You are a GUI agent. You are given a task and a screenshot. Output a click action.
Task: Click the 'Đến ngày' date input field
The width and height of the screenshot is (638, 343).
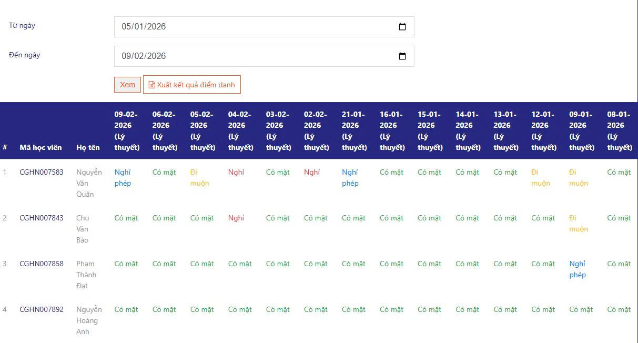[x=252, y=56]
